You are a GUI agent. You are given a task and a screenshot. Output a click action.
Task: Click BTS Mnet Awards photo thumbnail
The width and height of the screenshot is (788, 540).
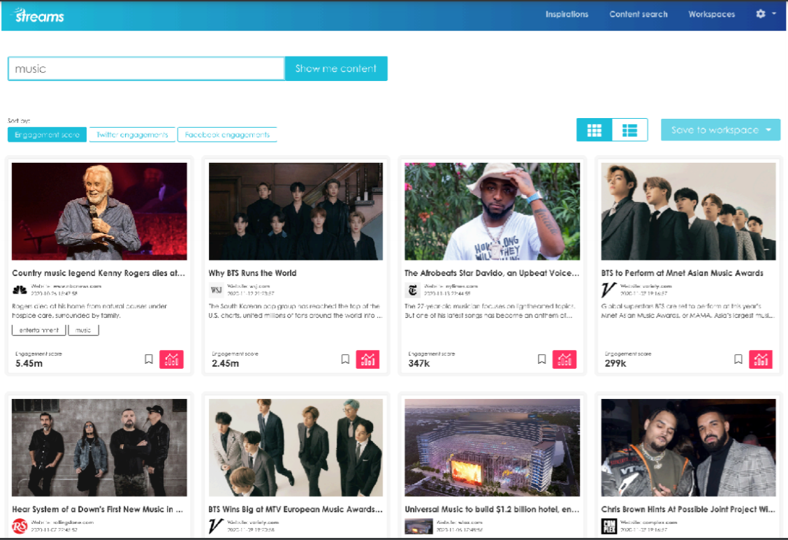689,211
